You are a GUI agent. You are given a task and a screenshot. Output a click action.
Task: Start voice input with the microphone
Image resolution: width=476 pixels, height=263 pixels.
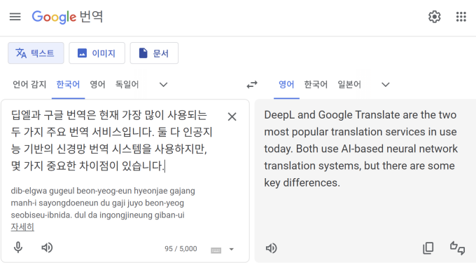(x=18, y=248)
